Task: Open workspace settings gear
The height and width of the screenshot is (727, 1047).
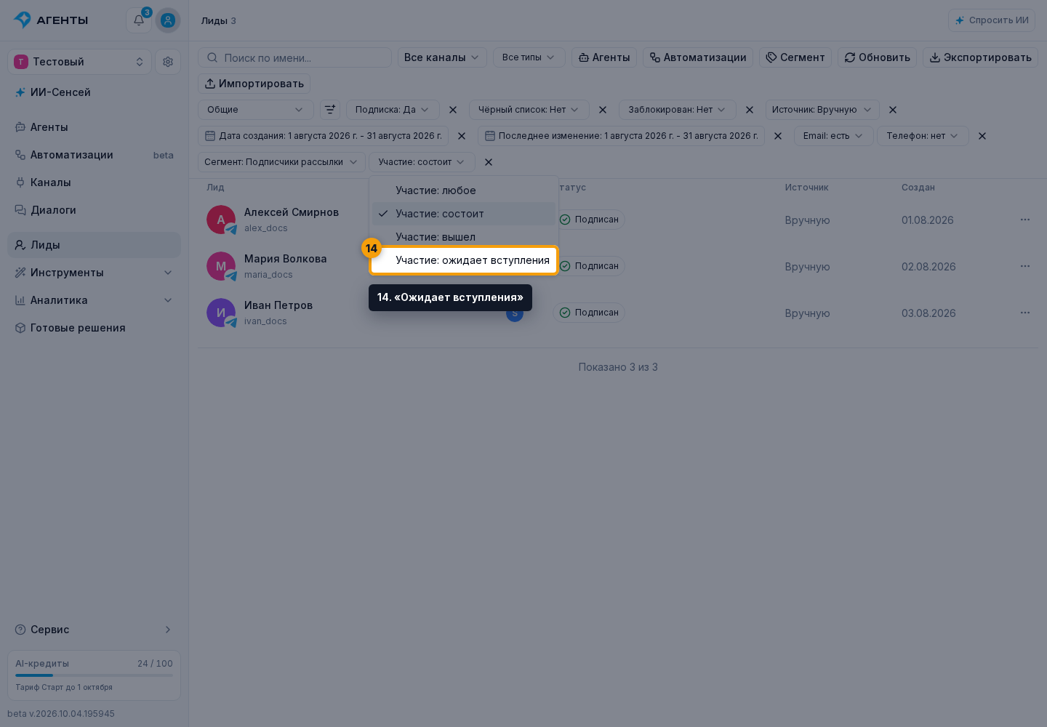Action: 168,62
